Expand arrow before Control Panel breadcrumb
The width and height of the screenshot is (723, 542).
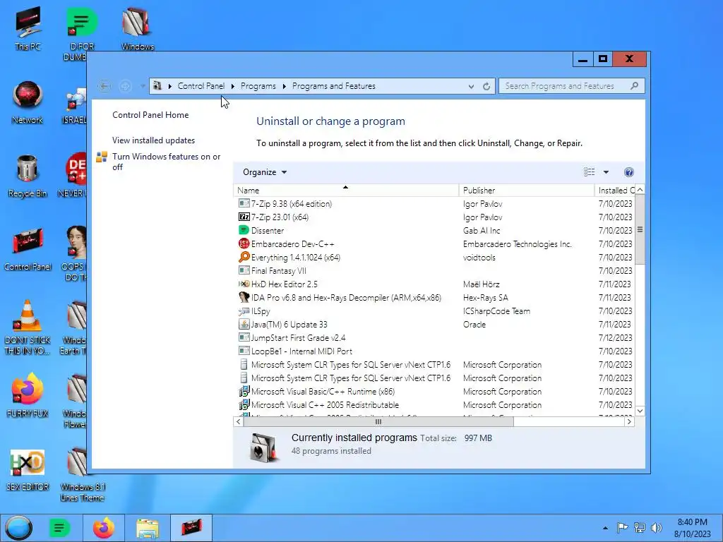169,86
